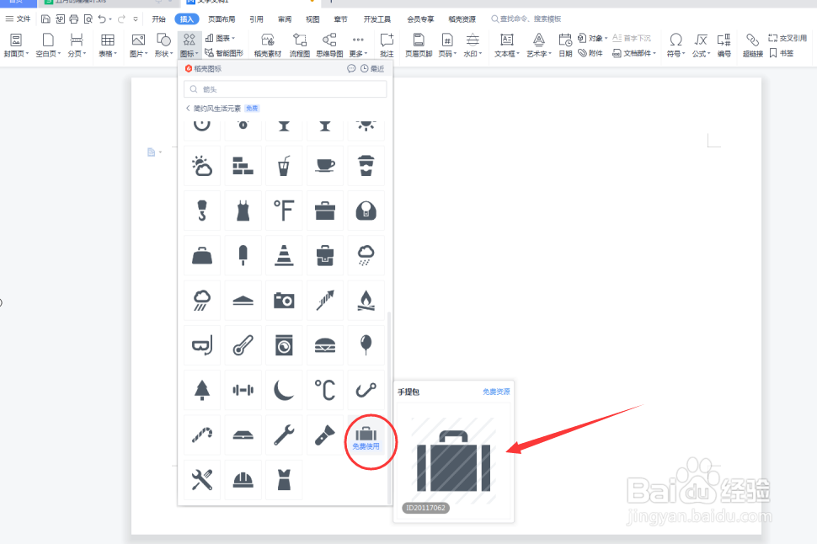Select the washing machine icon

(284, 345)
